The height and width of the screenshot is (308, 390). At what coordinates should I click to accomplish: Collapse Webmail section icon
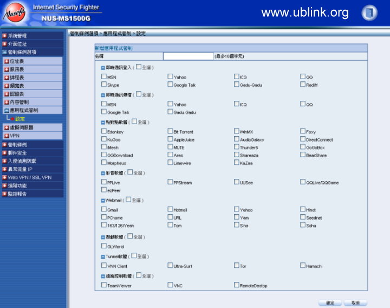pos(103,201)
